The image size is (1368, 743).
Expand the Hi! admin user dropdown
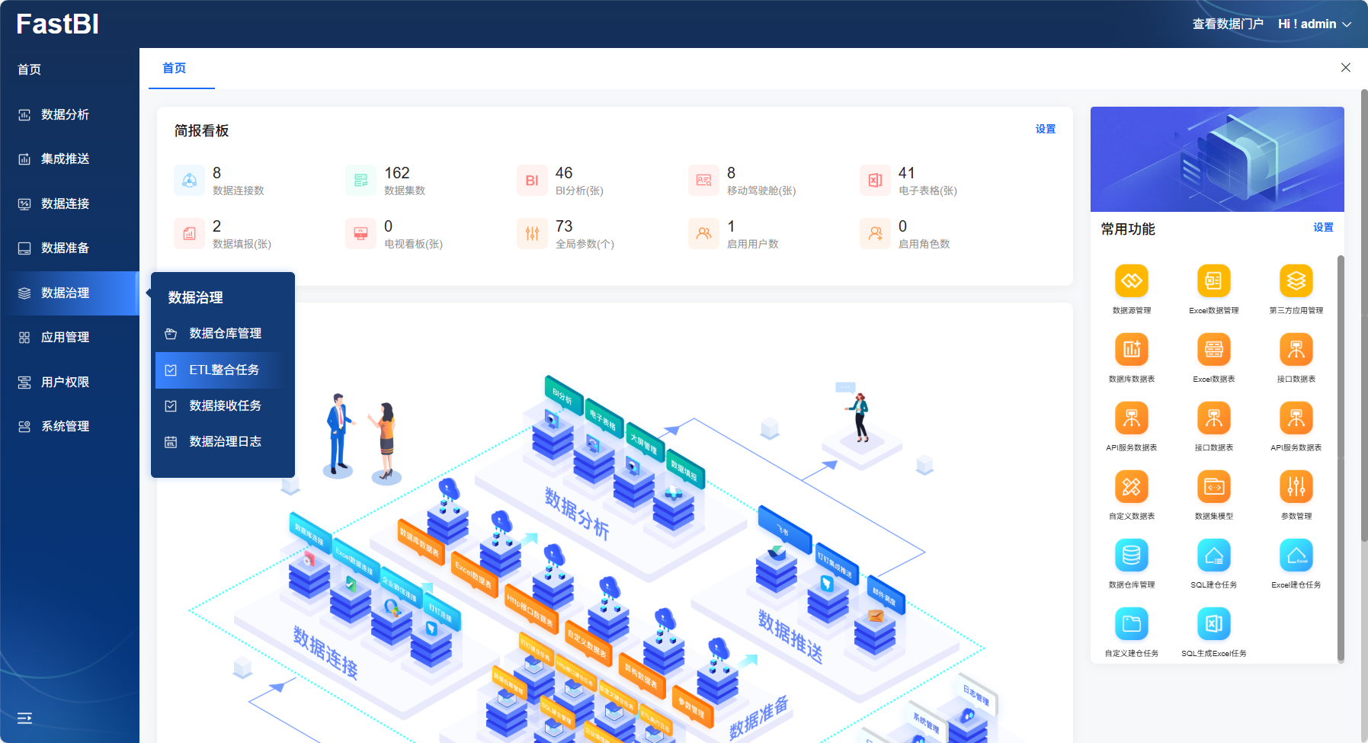(1314, 24)
